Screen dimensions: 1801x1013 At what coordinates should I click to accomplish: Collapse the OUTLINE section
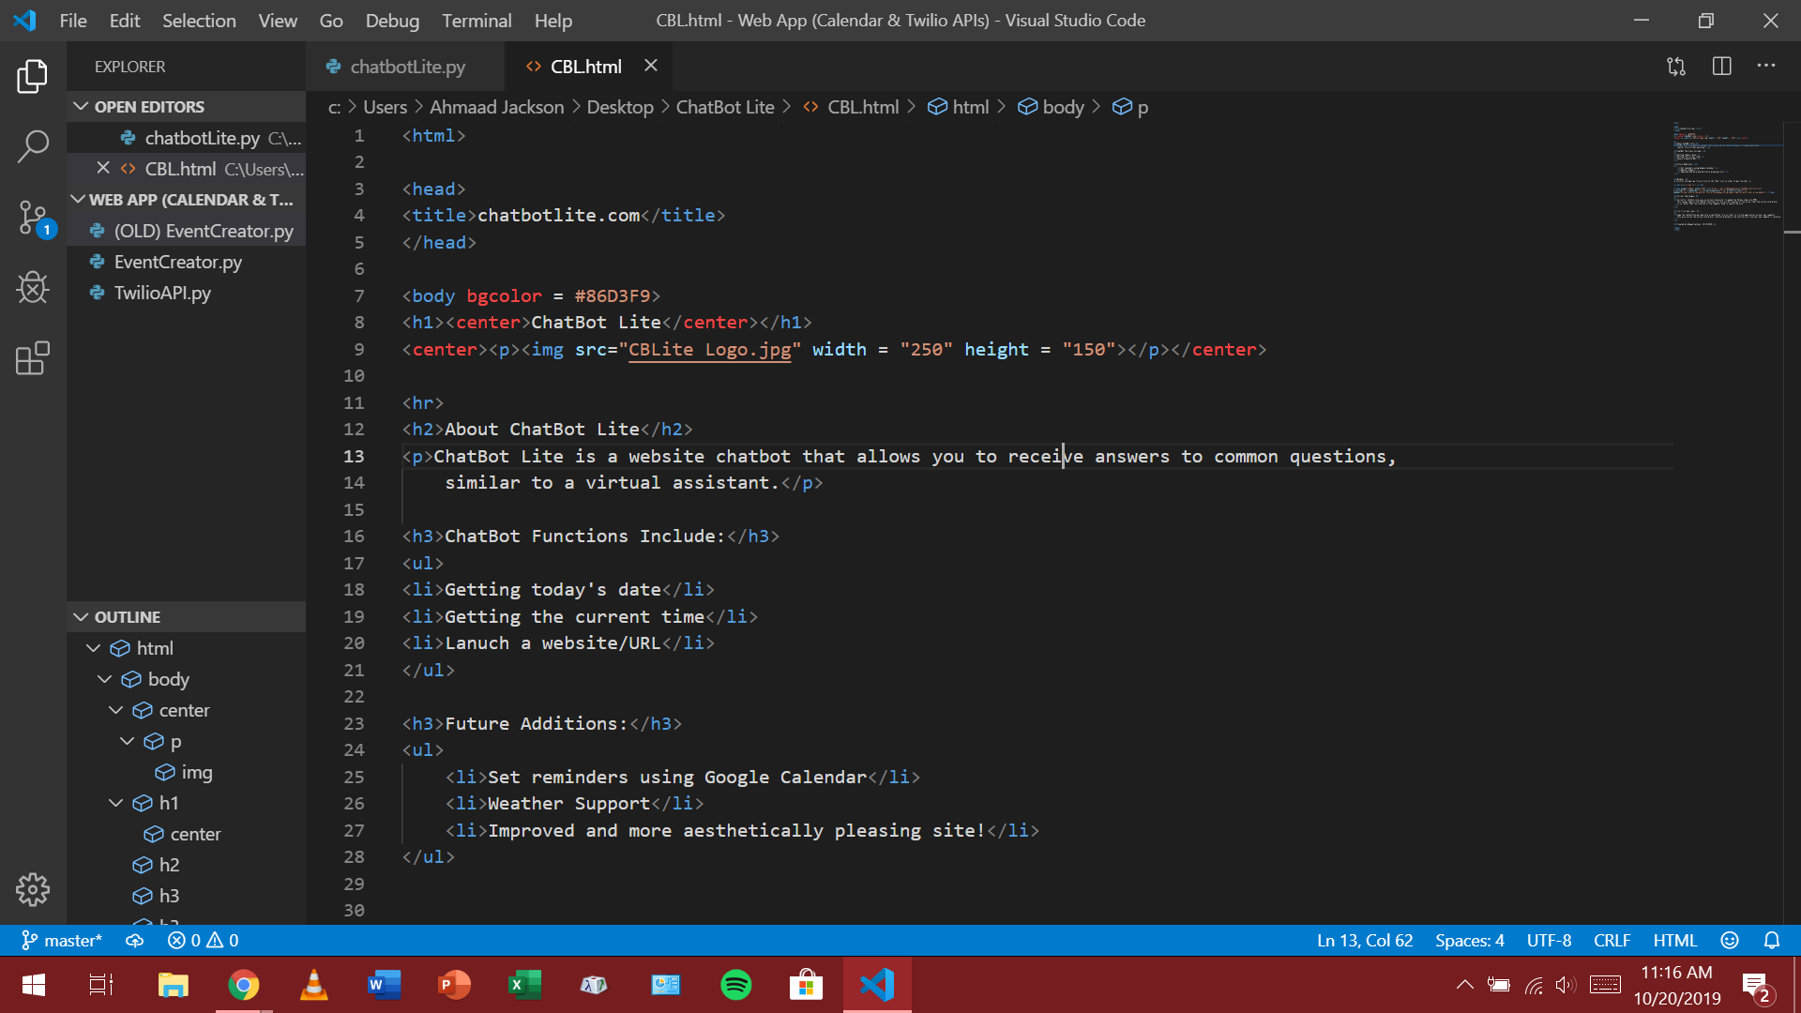tap(82, 617)
